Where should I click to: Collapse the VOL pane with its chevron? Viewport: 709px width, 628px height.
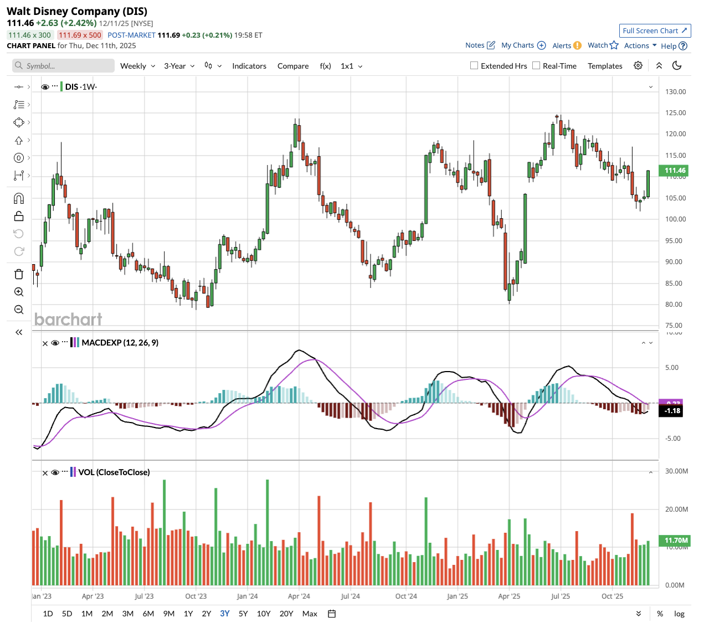pyautogui.click(x=651, y=472)
